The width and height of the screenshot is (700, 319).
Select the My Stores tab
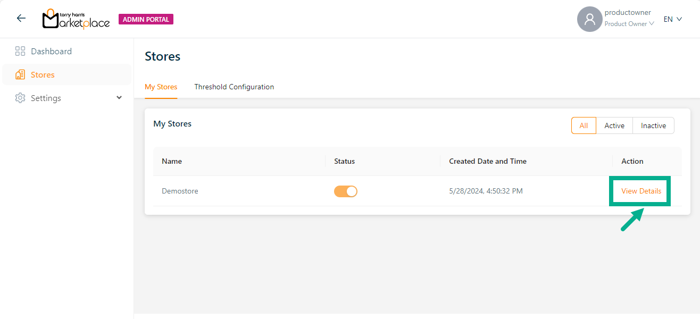click(x=161, y=87)
